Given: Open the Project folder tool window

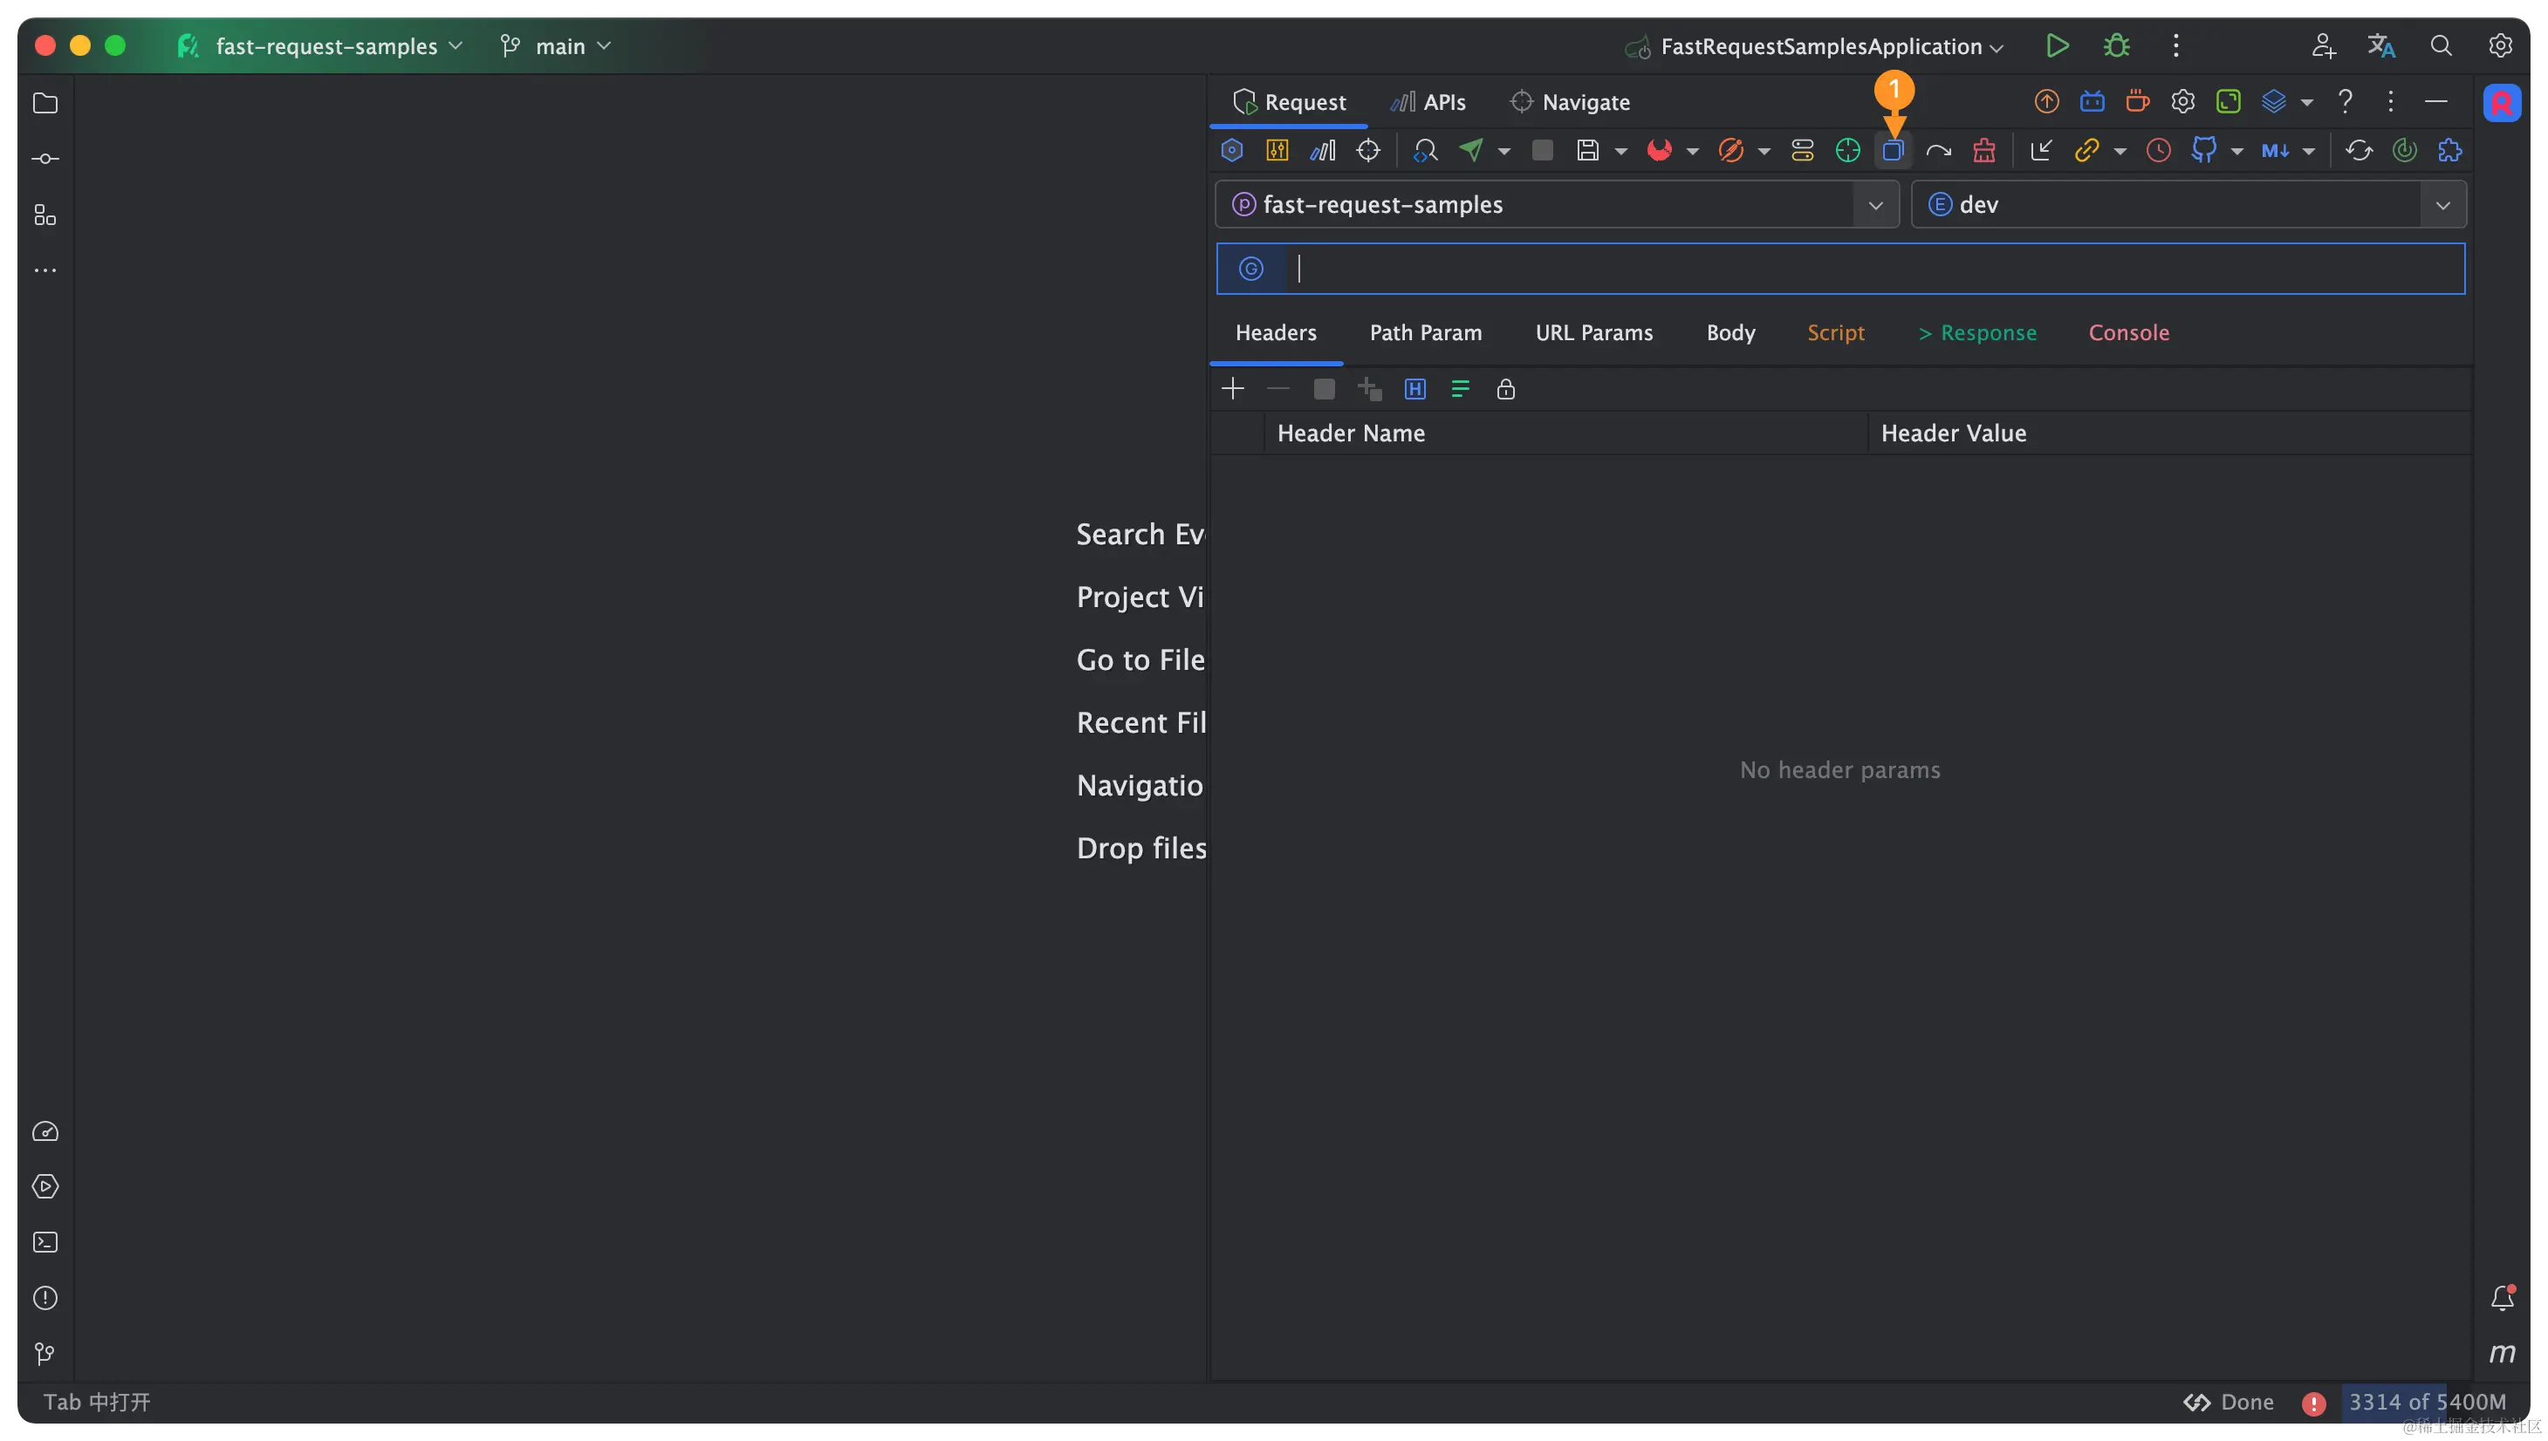Looking at the screenshot, I should pyautogui.click(x=45, y=103).
